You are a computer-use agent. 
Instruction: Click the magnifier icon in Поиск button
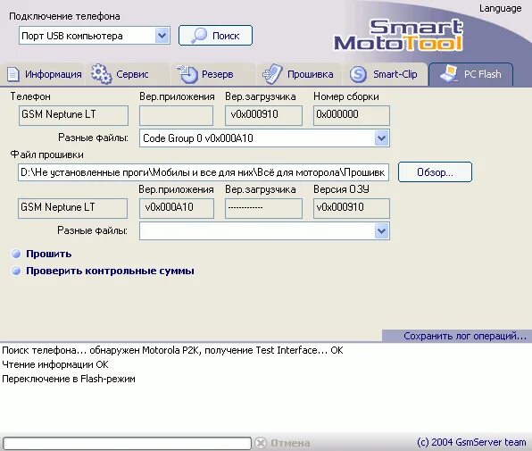point(199,36)
